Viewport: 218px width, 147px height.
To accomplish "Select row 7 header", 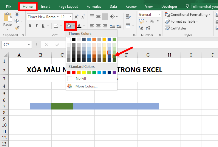I will [4, 106].
